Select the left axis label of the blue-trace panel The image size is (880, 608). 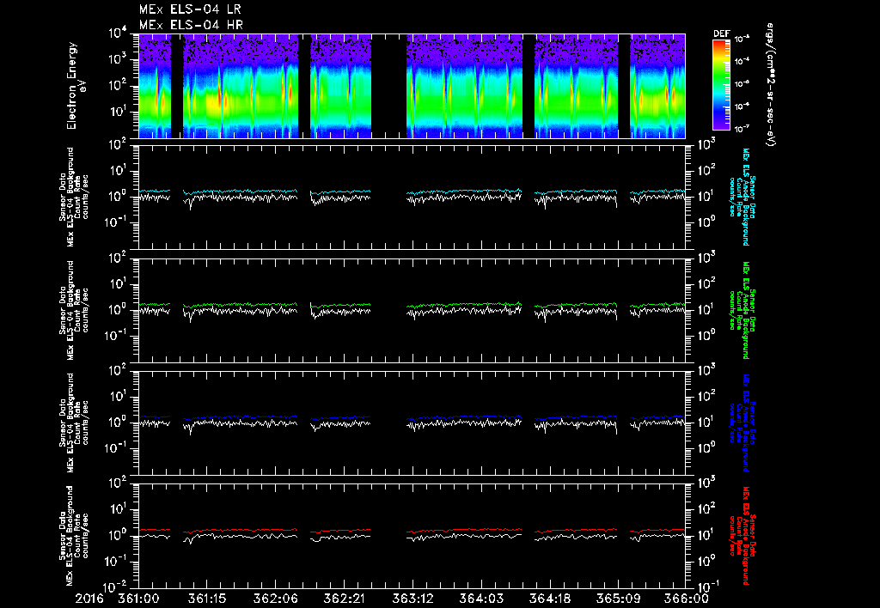(74, 423)
